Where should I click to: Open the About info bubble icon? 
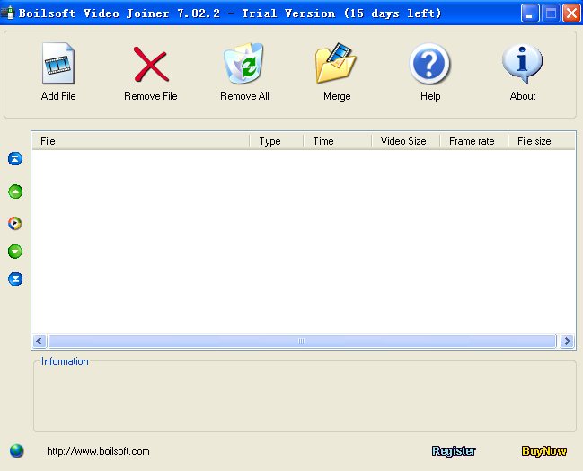point(522,64)
